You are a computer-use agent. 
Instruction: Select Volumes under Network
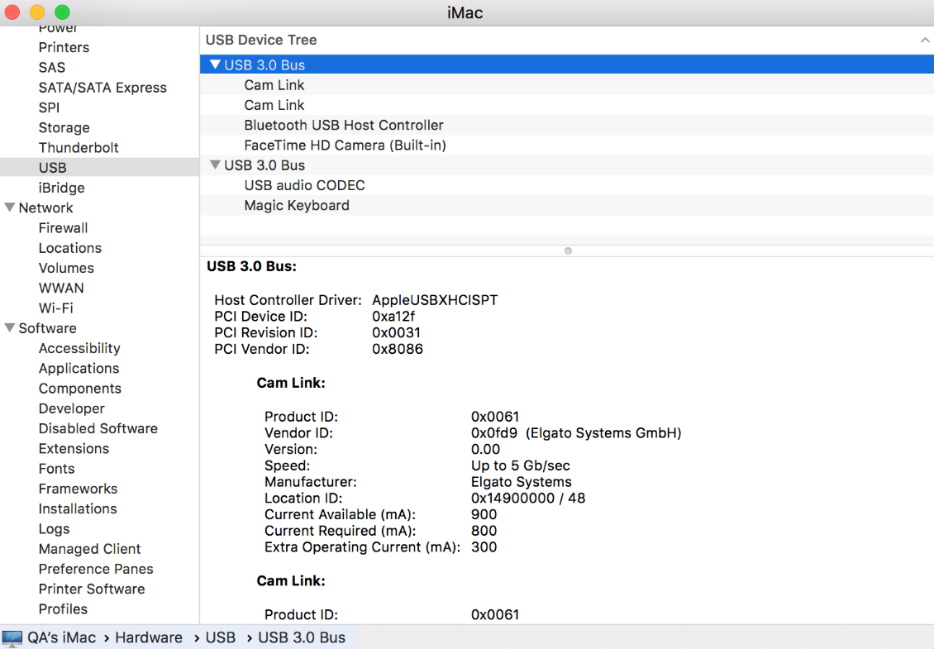(66, 268)
